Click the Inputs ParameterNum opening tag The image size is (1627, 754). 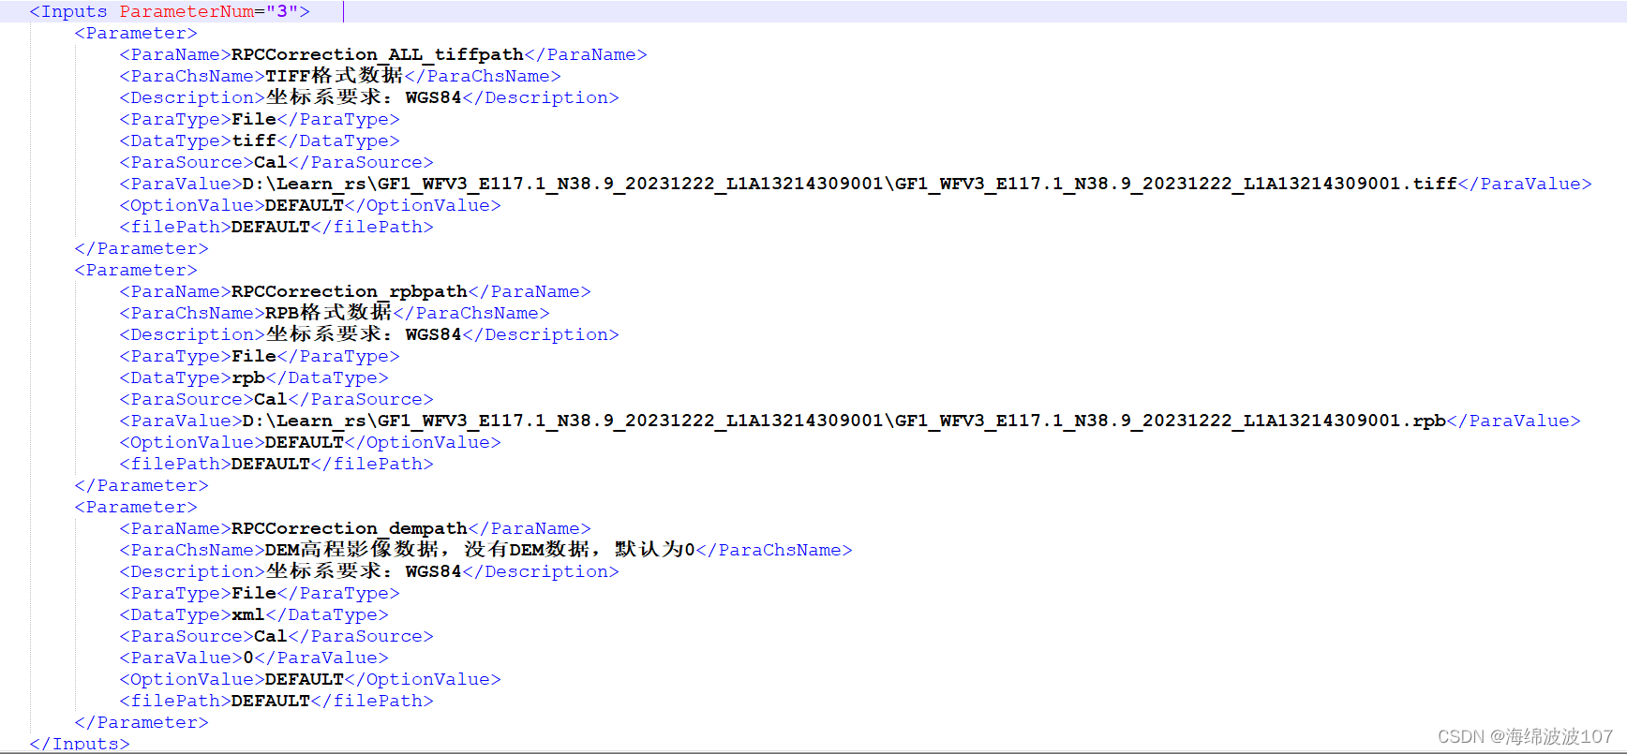170,11
